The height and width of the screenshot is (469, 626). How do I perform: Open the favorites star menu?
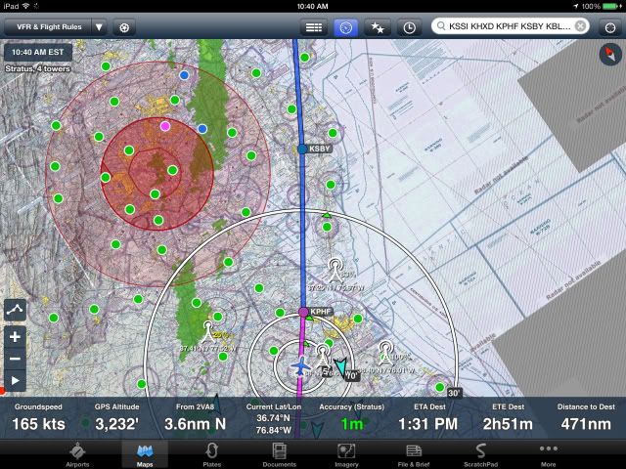point(378,27)
